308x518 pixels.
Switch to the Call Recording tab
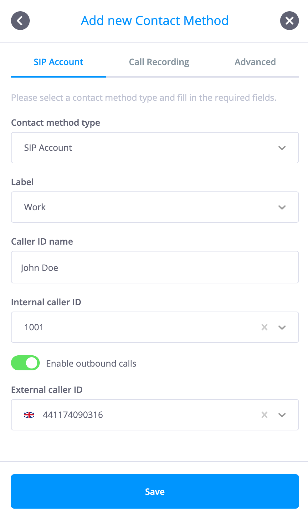click(x=159, y=62)
